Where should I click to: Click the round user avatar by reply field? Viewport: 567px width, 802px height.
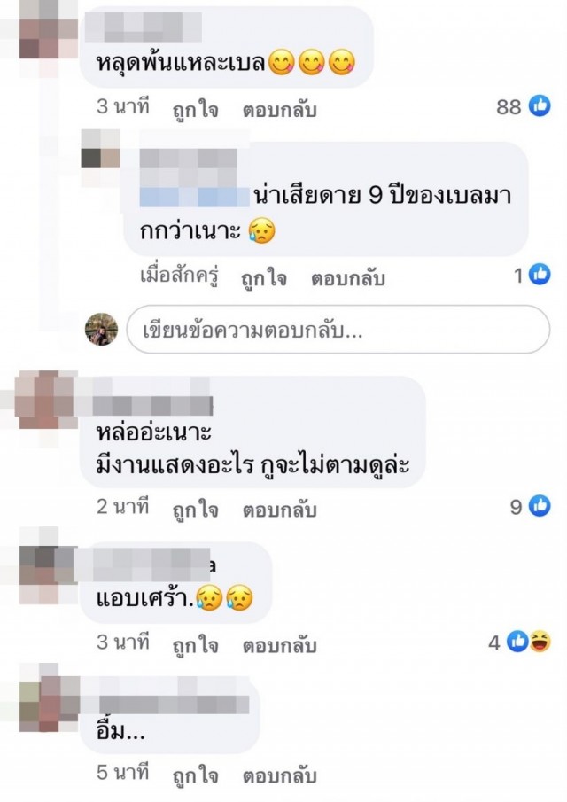(101, 330)
